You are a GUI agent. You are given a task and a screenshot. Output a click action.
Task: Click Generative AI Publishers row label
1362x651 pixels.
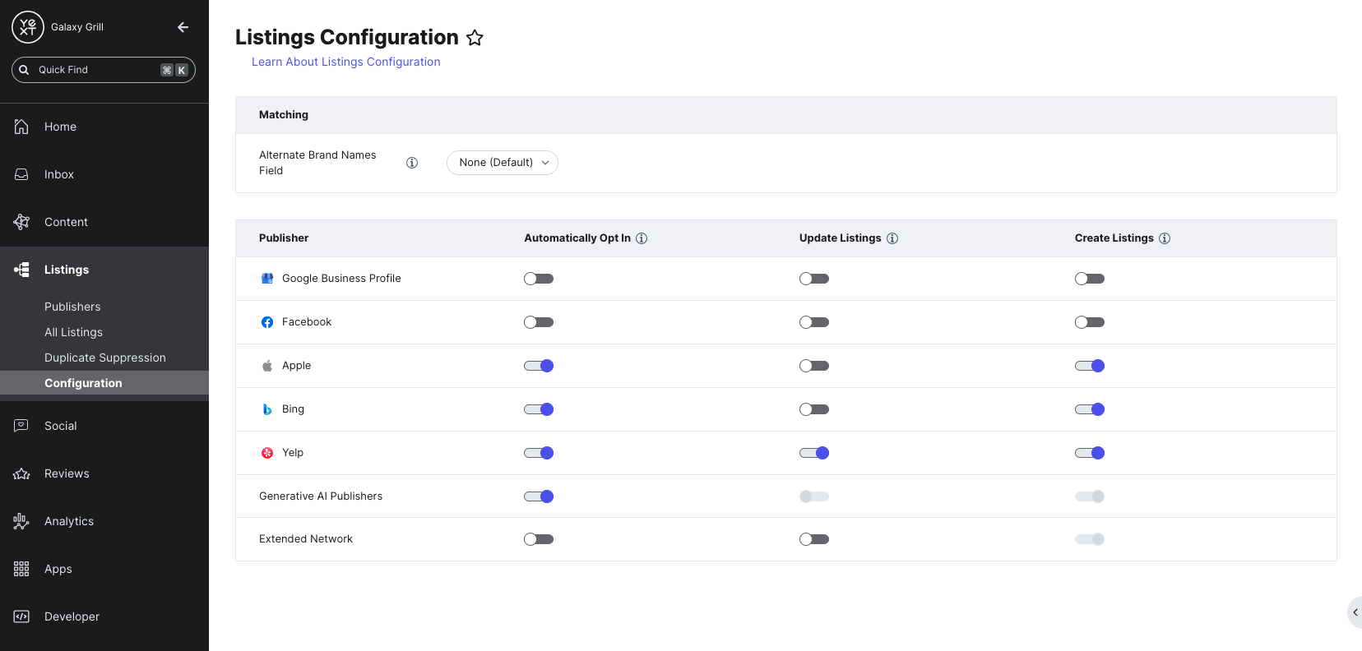pos(321,496)
